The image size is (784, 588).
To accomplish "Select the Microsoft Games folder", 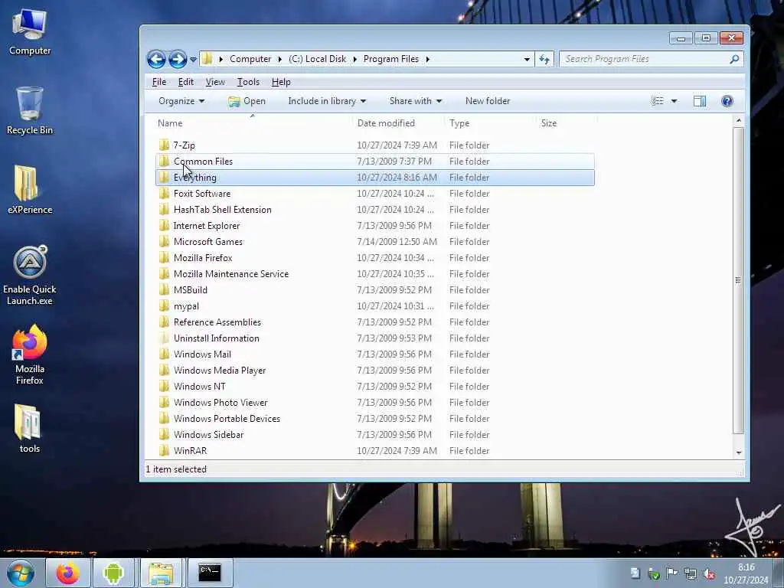I will pyautogui.click(x=375, y=241).
